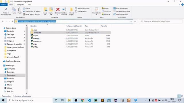Click taskbar search Escribe aquí para buscar
Screen dimensions: 184x103
[x=30, y=100]
